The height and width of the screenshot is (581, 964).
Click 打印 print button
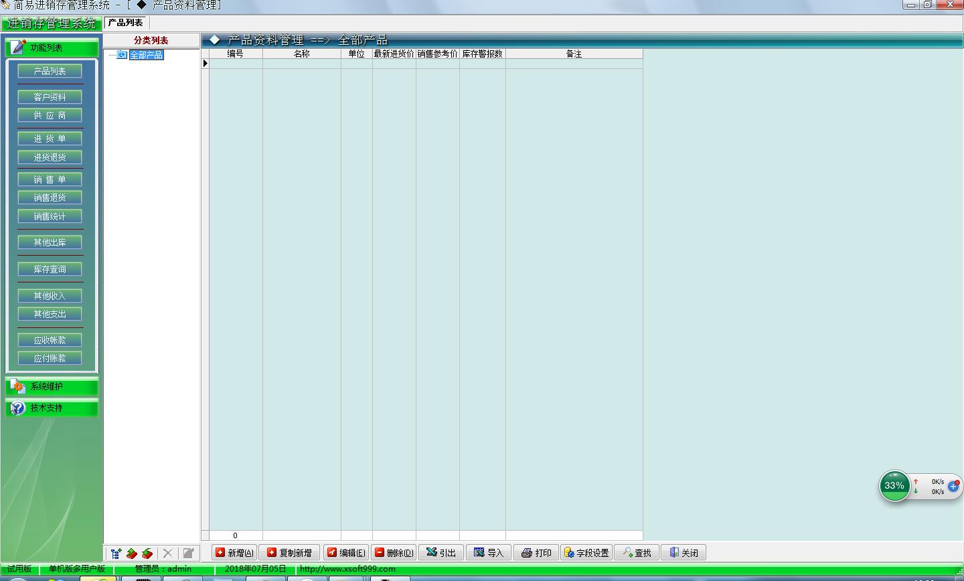click(536, 552)
